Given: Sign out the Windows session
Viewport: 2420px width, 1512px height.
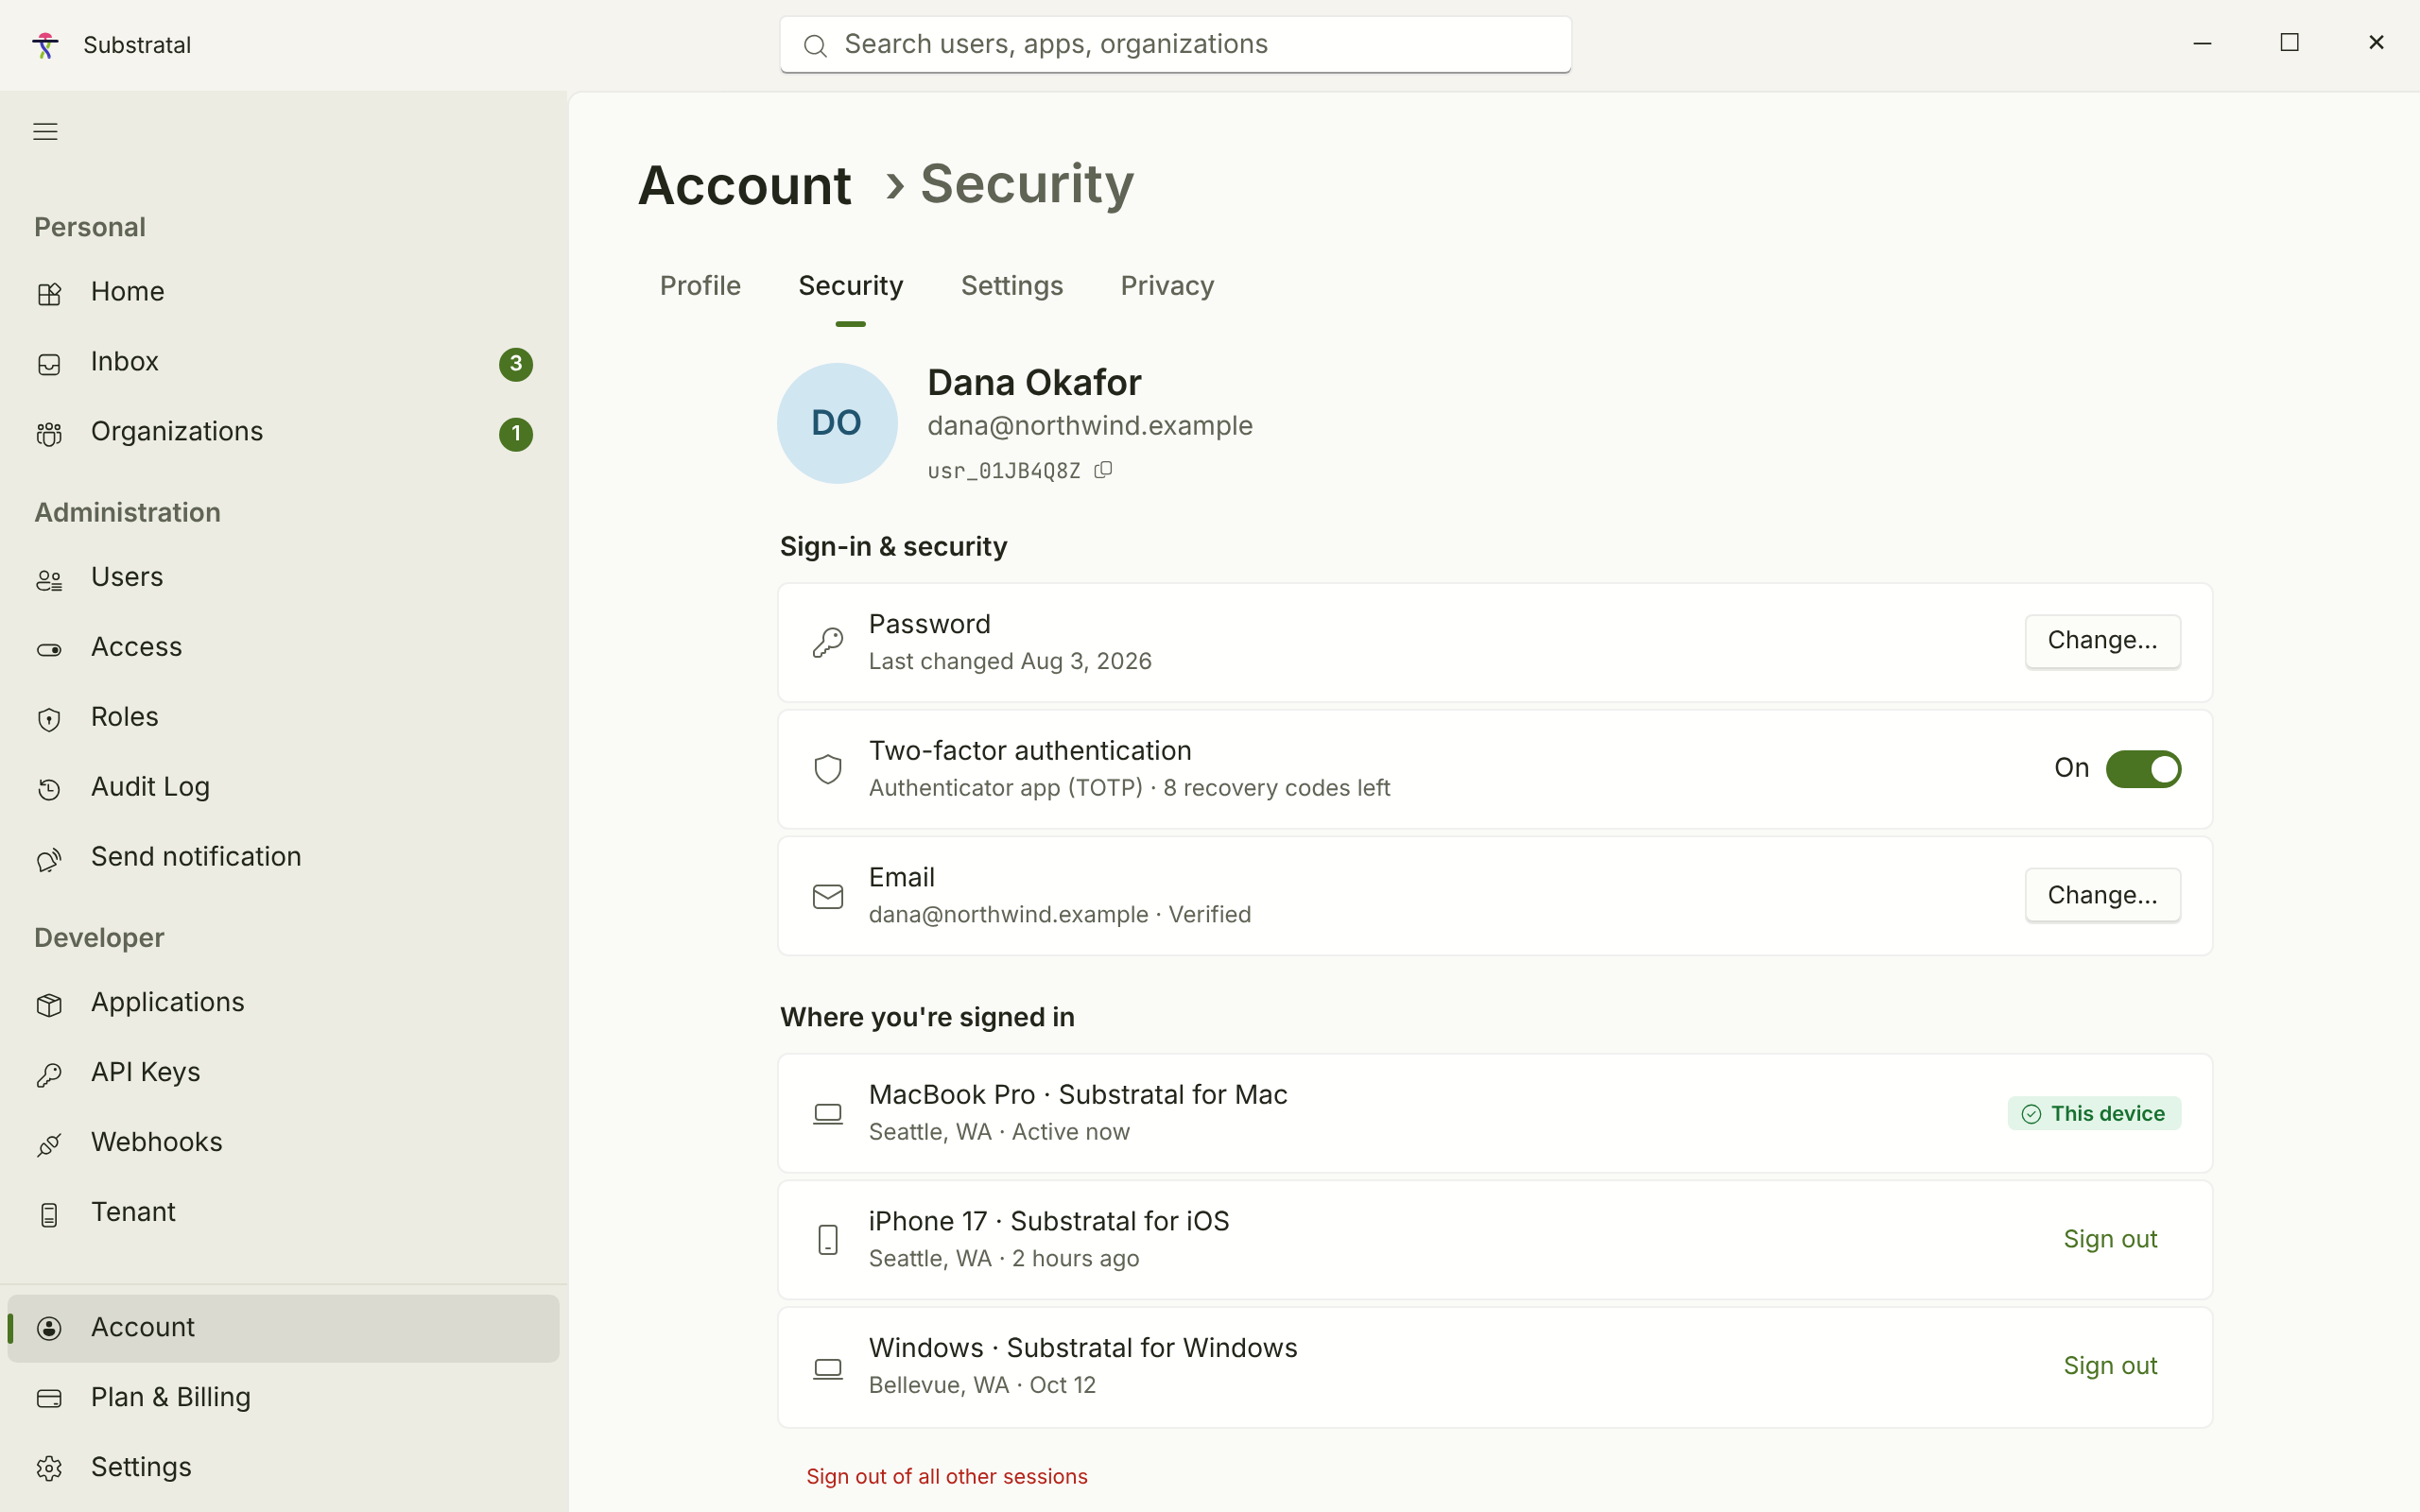Looking at the screenshot, I should pos(2110,1367).
